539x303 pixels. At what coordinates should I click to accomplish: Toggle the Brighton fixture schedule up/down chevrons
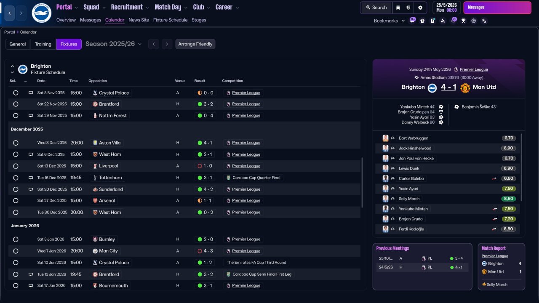click(x=12, y=69)
